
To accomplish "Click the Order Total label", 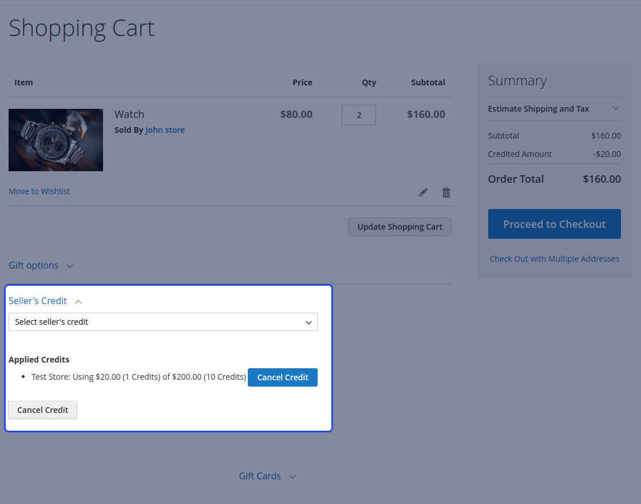I will click(x=516, y=179).
